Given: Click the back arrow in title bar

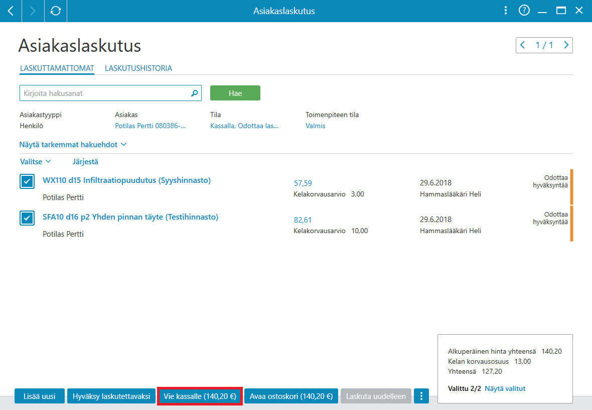Looking at the screenshot, I should [x=11, y=11].
